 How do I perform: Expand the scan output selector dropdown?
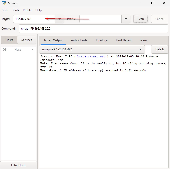92,49
